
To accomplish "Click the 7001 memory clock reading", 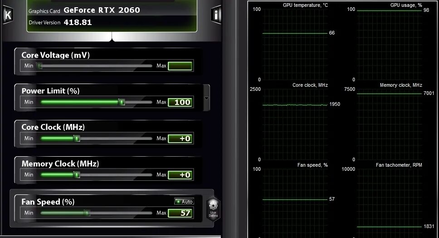I will pos(429,94).
